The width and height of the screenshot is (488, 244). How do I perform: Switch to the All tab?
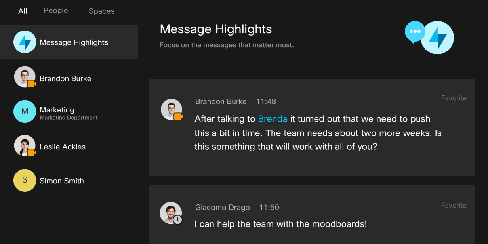(x=23, y=11)
